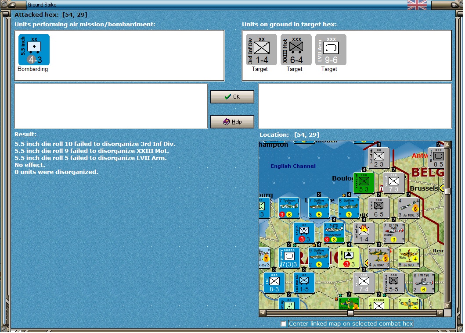Click the British flag icon in title bar
465x333 pixels.
coord(417,5)
